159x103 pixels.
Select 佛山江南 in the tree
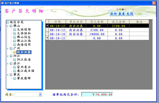pyautogui.click(x=24, y=41)
